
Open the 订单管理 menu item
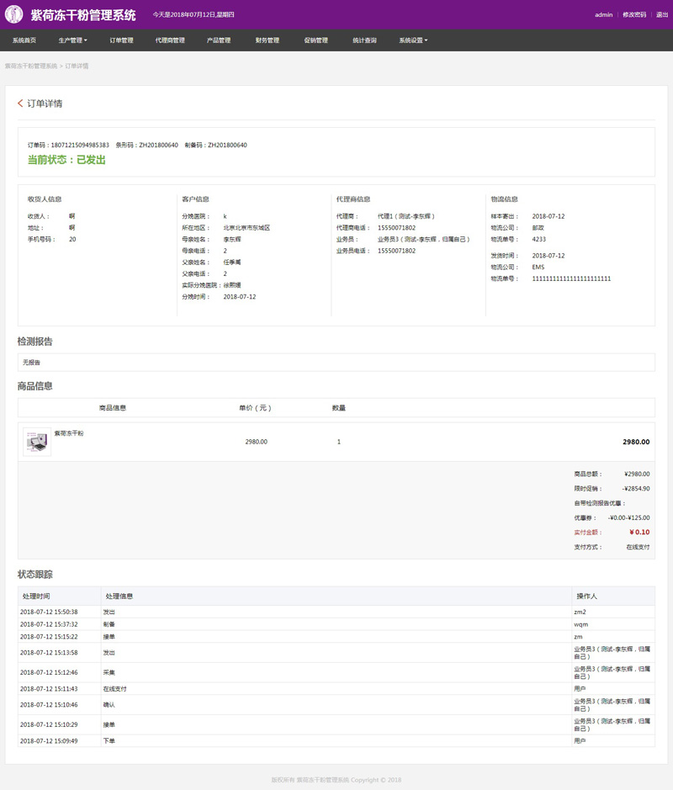121,40
